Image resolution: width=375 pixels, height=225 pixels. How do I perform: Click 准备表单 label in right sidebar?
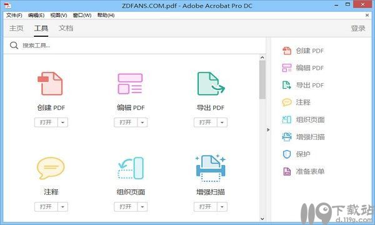coord(310,171)
